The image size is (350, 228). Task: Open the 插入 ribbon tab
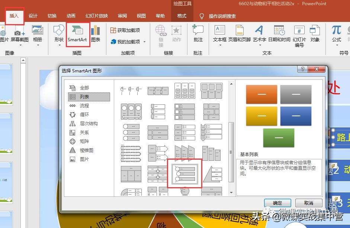coord(14,16)
